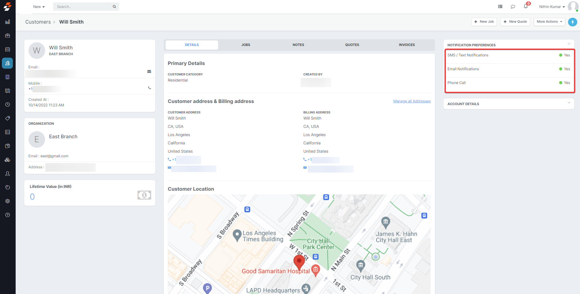This screenshot has width=580, height=294.
Task: Open the New dropdown menu
Action: click(39, 7)
